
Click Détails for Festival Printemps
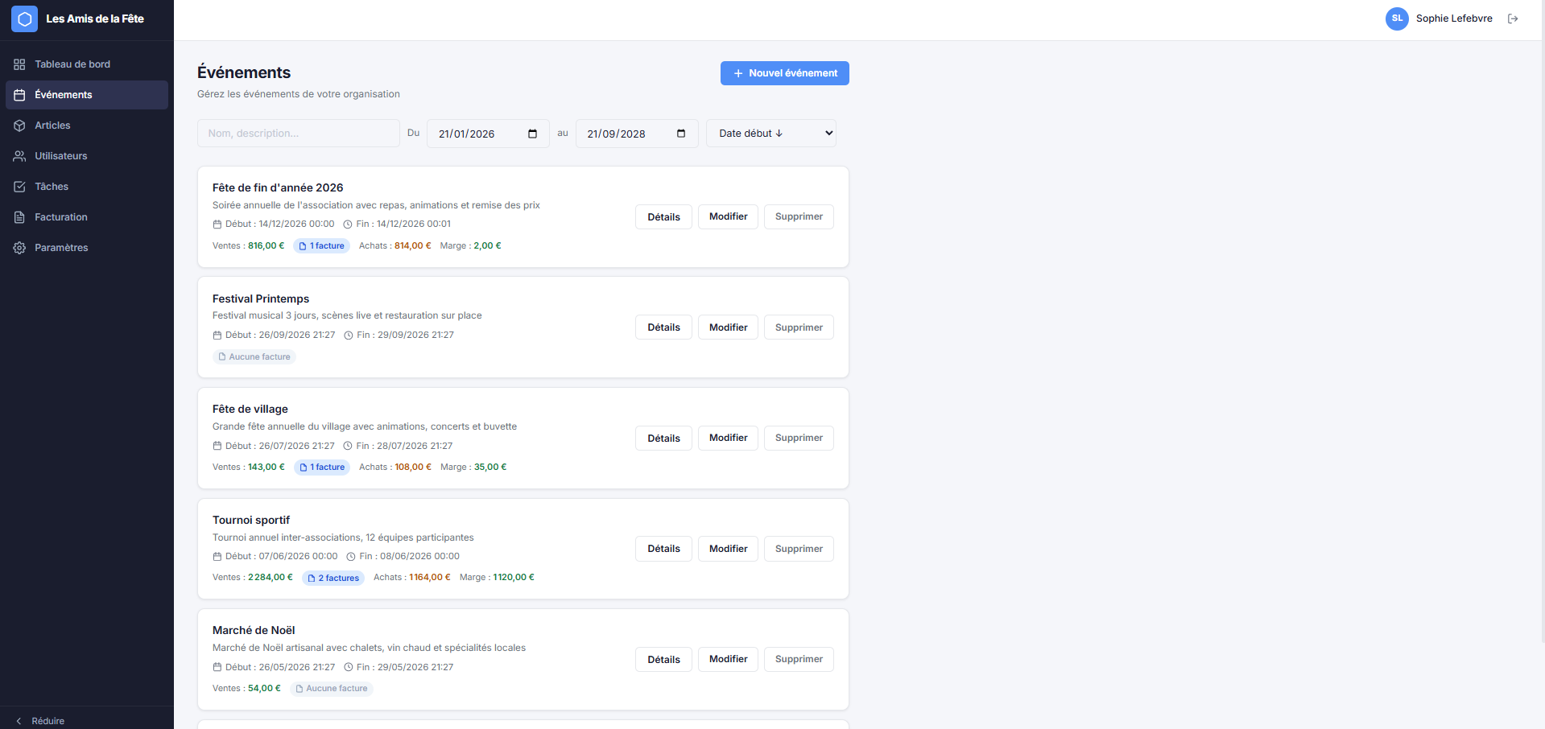663,327
